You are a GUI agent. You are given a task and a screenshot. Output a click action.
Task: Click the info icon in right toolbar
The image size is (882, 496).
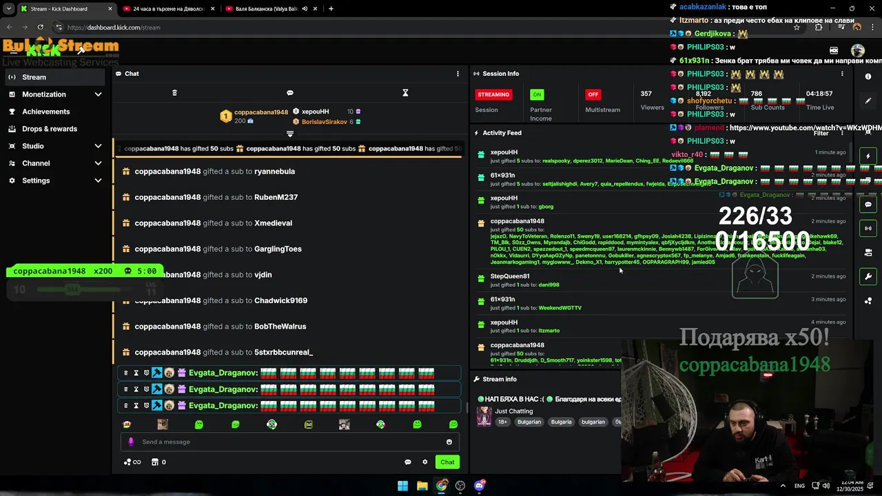coord(868,76)
